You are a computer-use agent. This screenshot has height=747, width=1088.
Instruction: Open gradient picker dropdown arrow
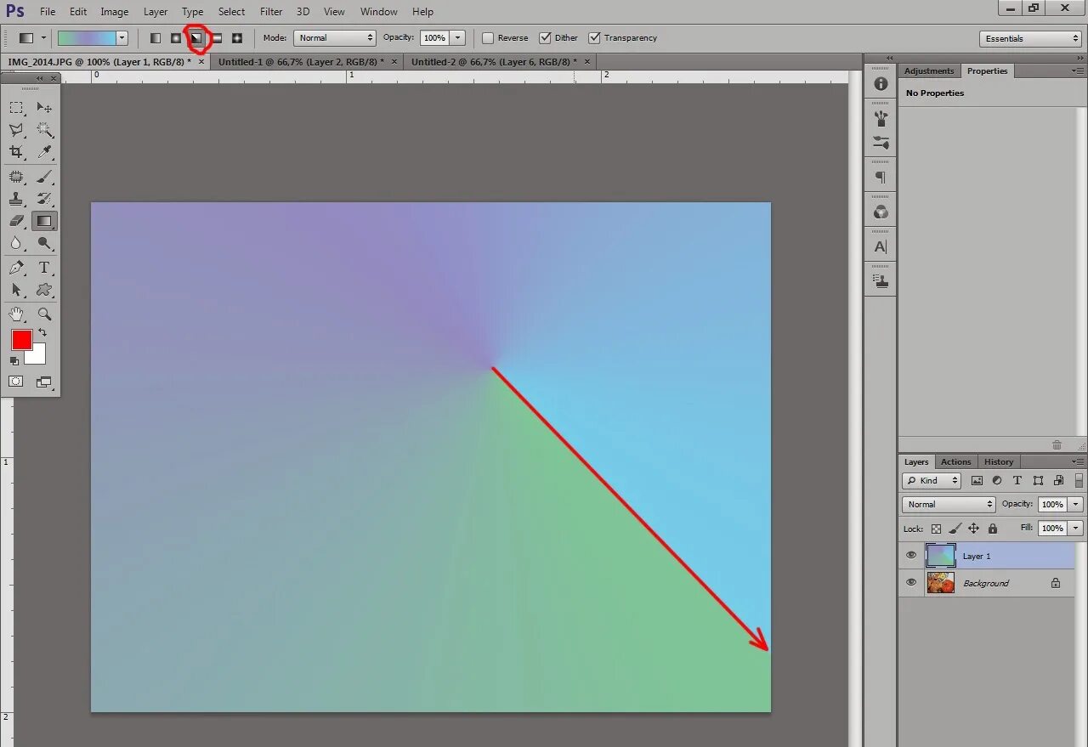[x=122, y=38]
